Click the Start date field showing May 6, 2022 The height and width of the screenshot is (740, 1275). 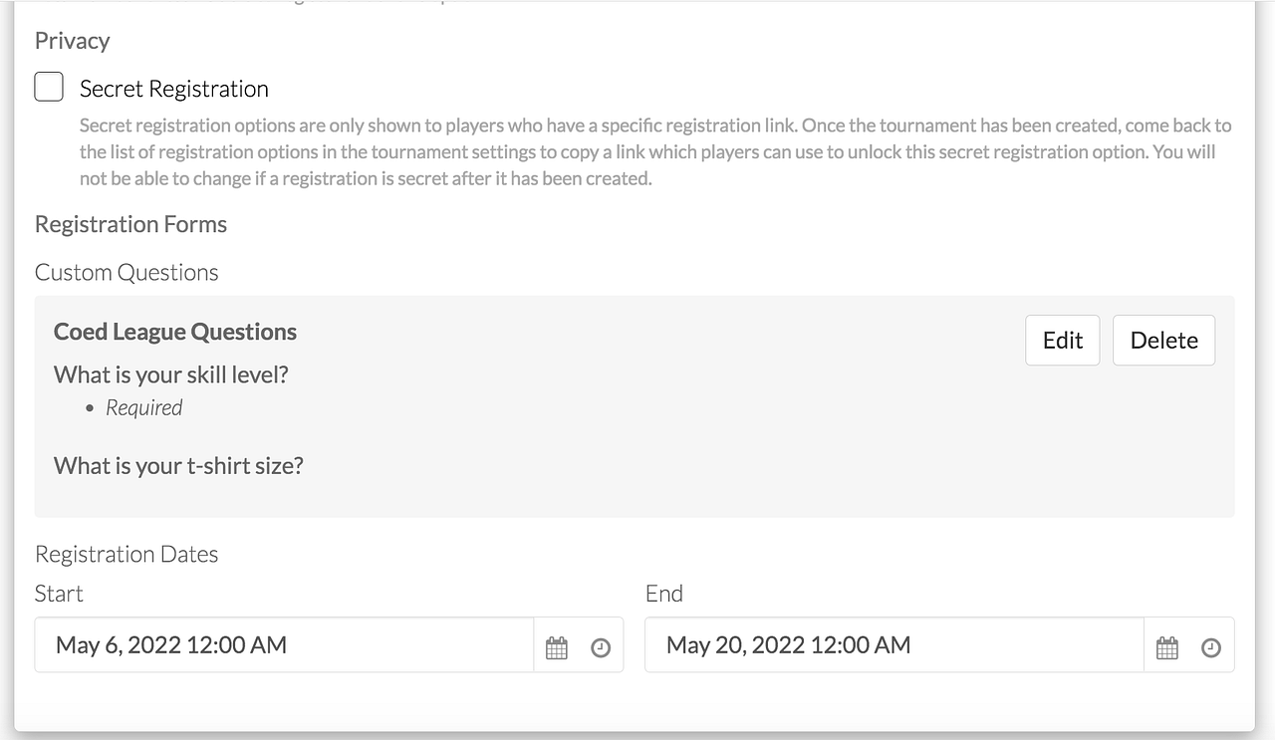[284, 645]
